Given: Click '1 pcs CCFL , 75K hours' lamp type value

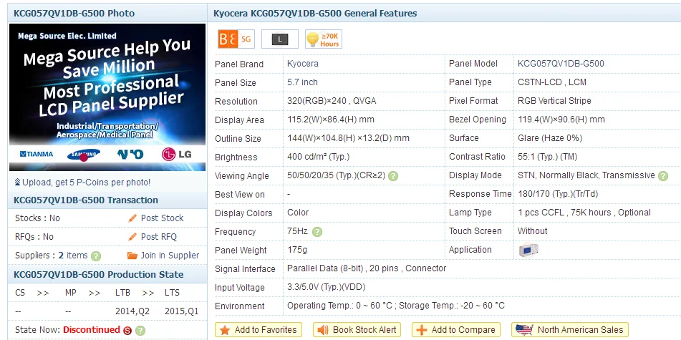Looking at the screenshot, I should 584,213.
